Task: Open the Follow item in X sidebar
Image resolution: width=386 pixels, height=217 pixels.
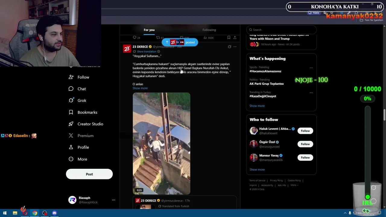Action: [79, 77]
